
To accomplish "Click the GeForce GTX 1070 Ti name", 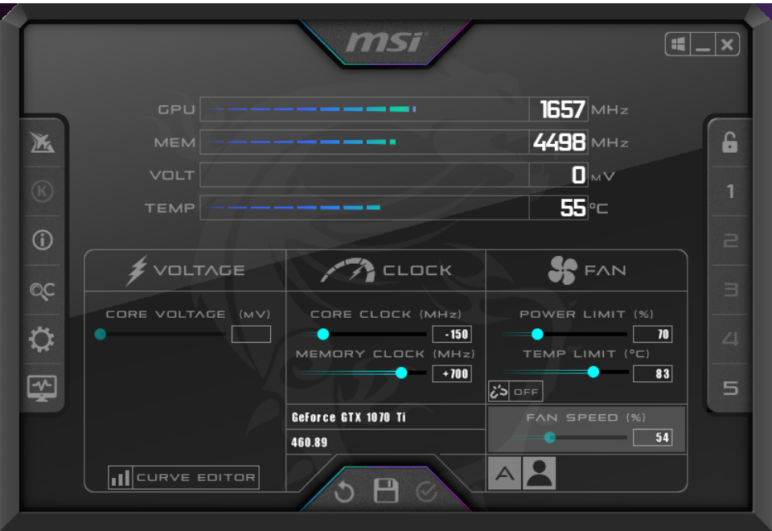I will point(348,418).
